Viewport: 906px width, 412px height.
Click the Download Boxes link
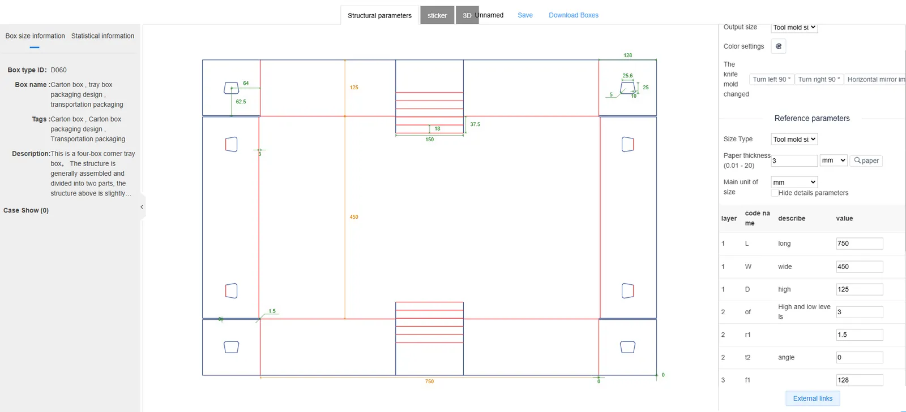click(x=574, y=15)
